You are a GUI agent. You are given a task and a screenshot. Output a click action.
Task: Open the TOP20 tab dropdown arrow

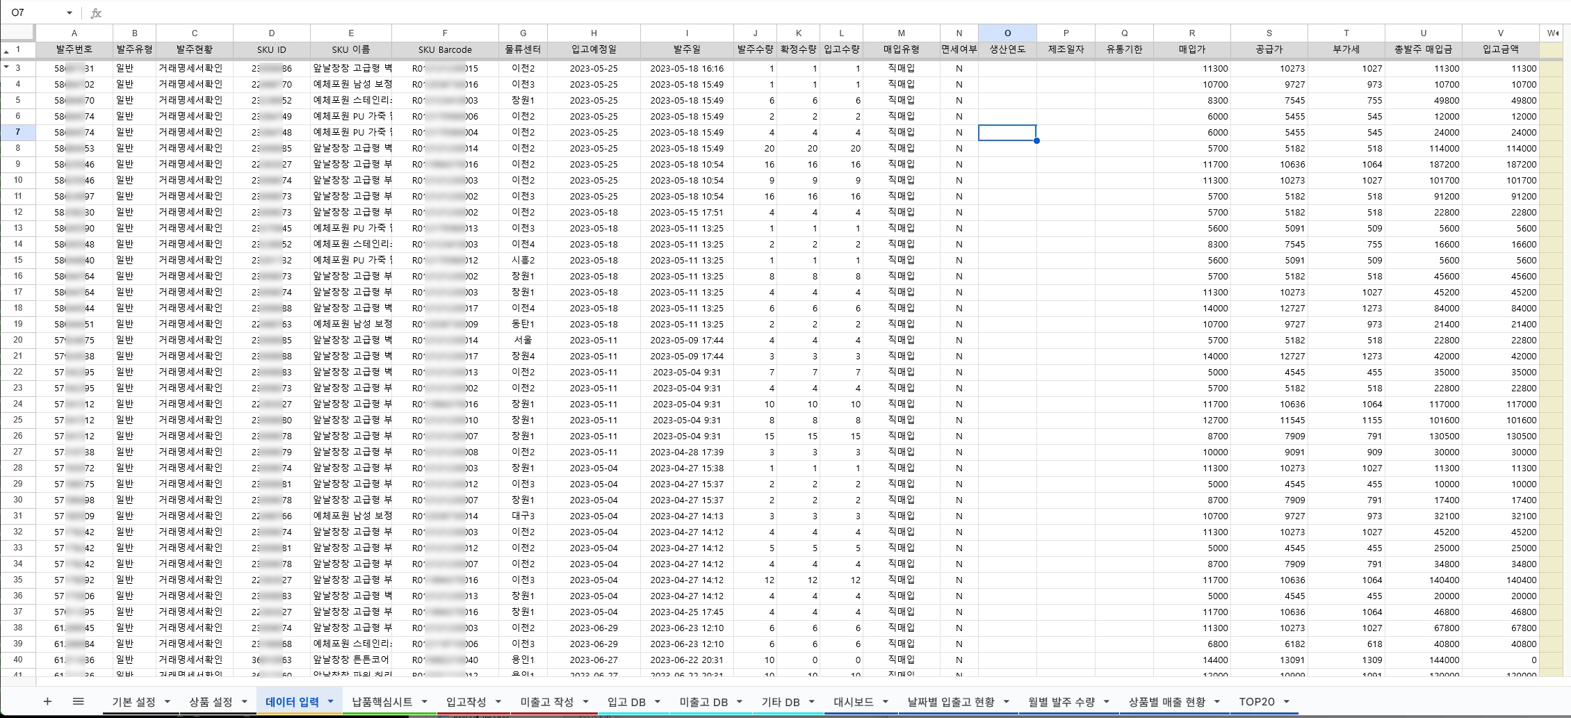[x=1286, y=701]
